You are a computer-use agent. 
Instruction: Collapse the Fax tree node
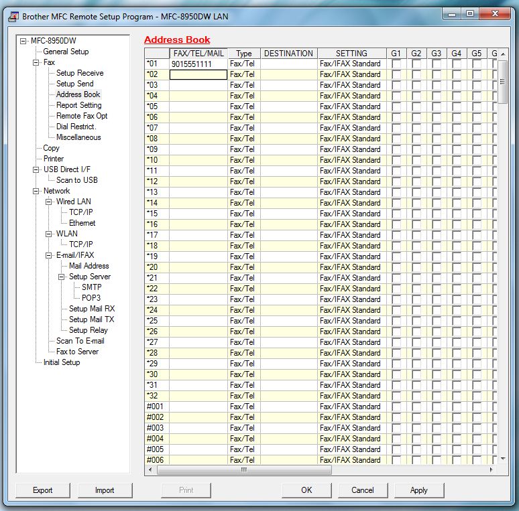[36, 62]
